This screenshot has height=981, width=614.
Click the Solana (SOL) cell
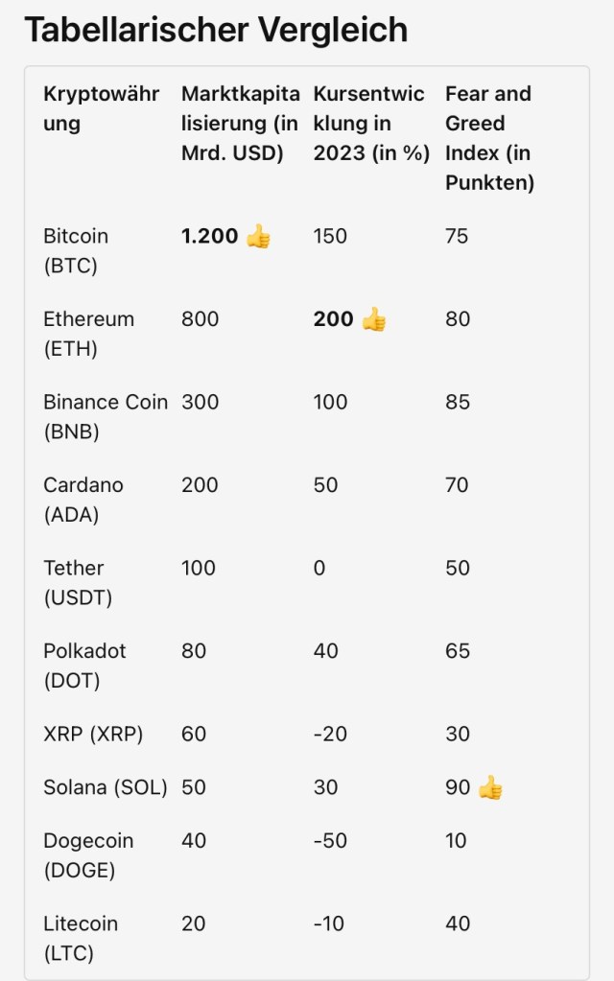tap(105, 788)
